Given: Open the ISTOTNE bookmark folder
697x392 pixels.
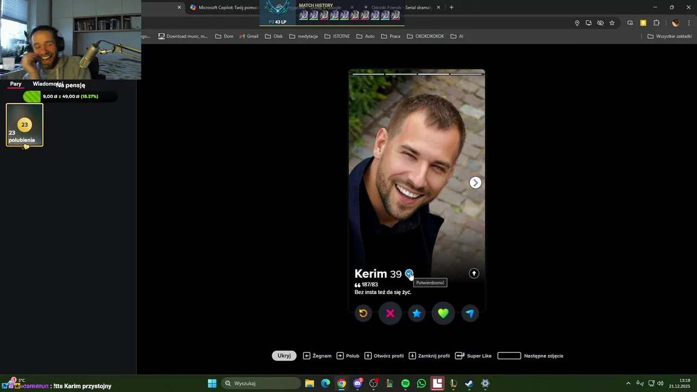Looking at the screenshot, I should click(338, 36).
